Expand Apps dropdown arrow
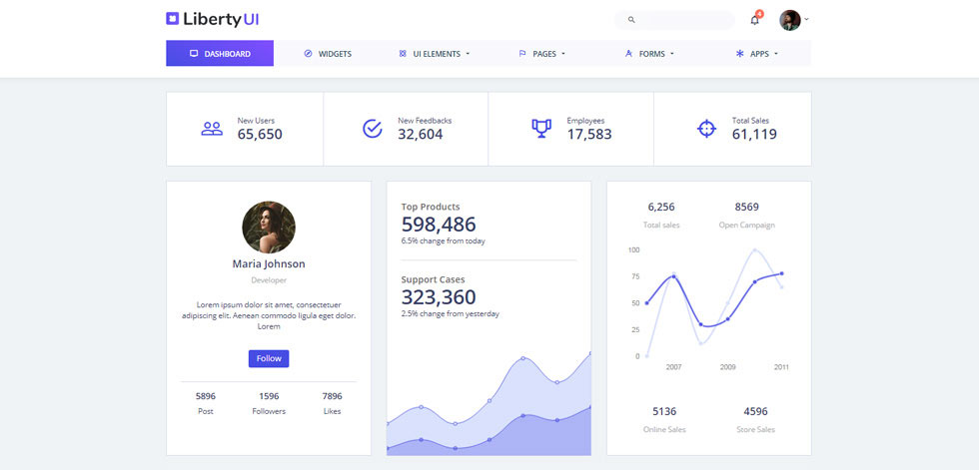 776,54
